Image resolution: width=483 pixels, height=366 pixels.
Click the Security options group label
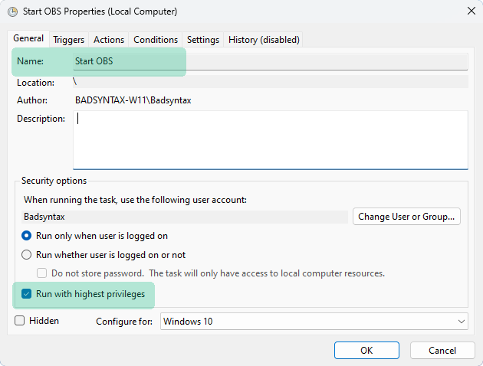54,181
